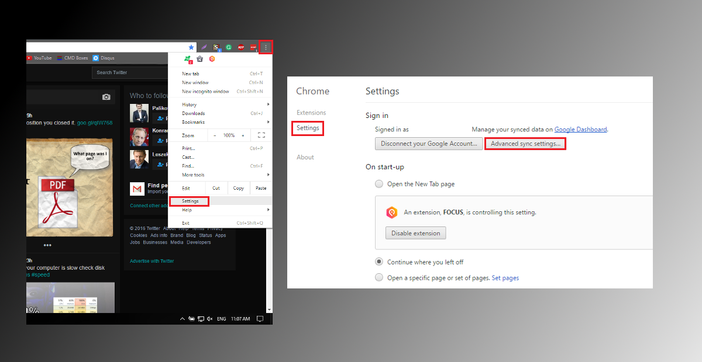Click the ENG language indicator in taskbar
The image size is (702, 362).
[x=221, y=319]
